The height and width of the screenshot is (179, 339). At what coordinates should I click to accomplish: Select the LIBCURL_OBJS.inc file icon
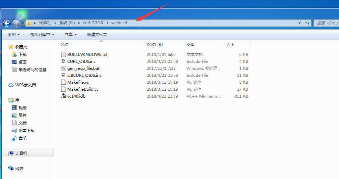[x=63, y=75]
